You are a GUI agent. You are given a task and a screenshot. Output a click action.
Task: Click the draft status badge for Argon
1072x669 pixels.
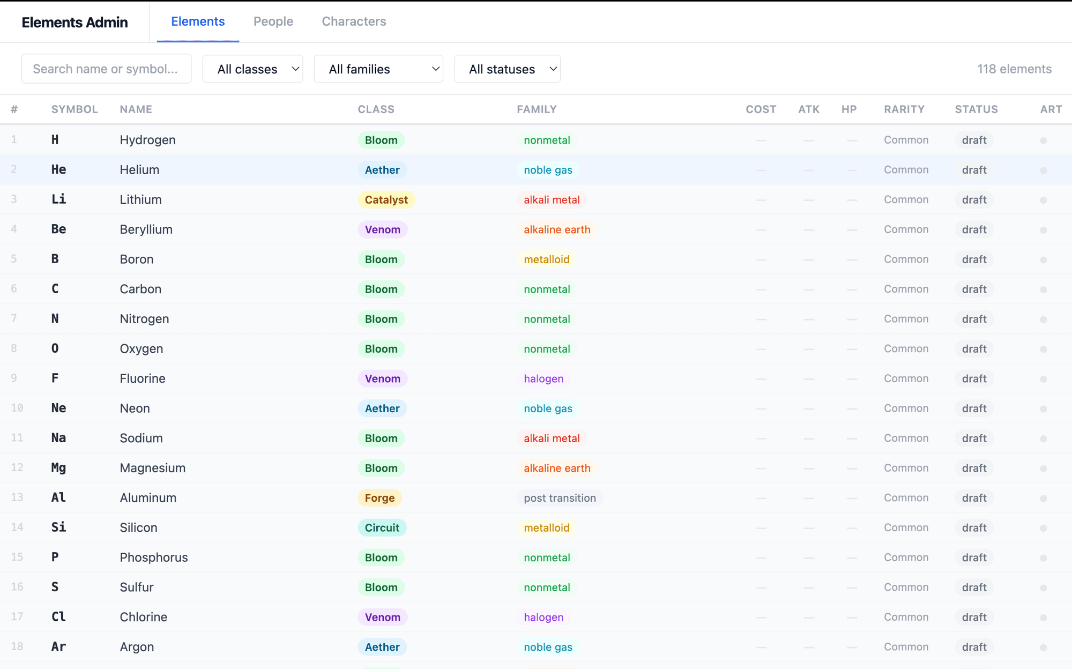974,646
